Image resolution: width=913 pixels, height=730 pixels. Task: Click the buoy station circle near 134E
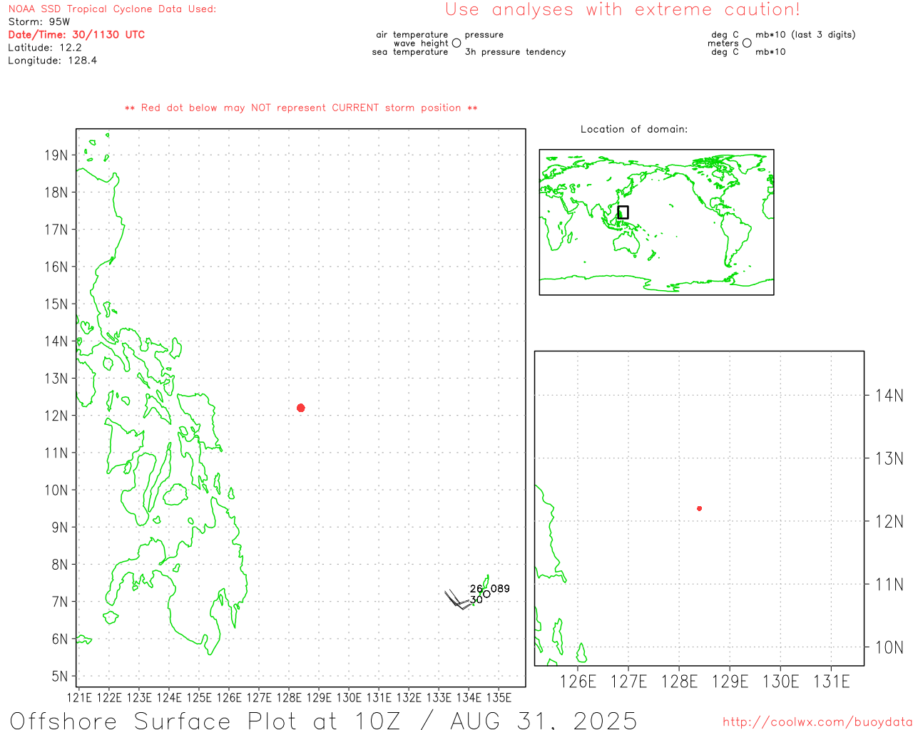coord(486,594)
